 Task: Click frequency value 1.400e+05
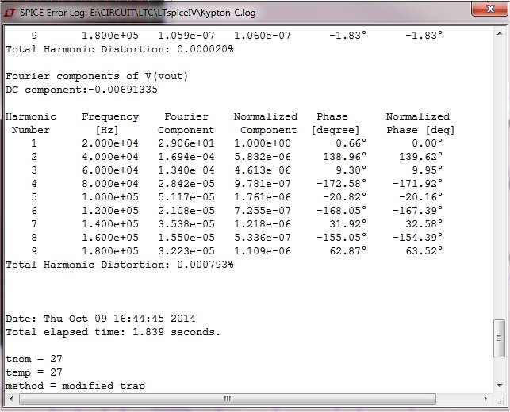click(110, 224)
